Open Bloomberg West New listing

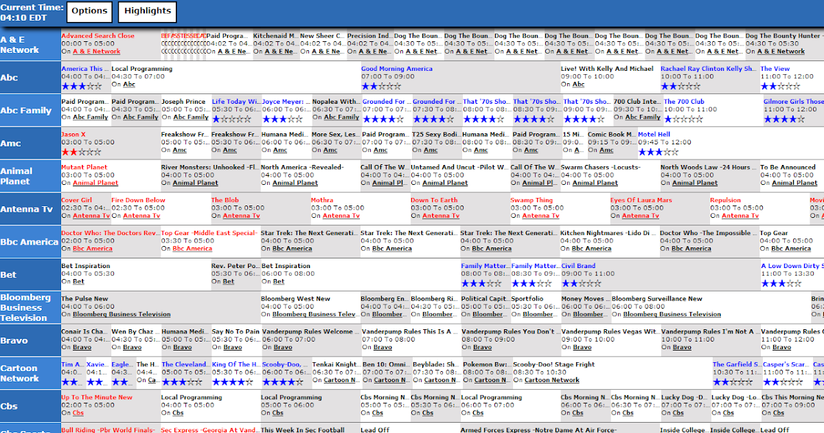point(295,298)
